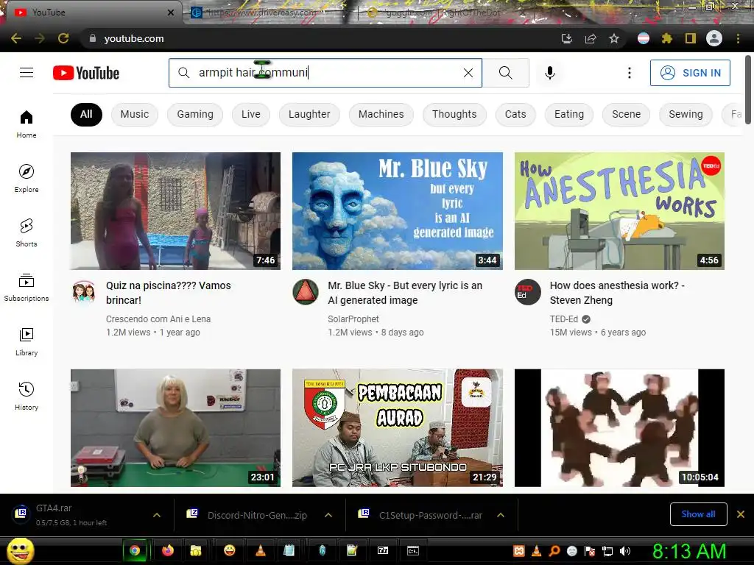
Task: Select the Thoughts filter chip
Action: pyautogui.click(x=454, y=114)
